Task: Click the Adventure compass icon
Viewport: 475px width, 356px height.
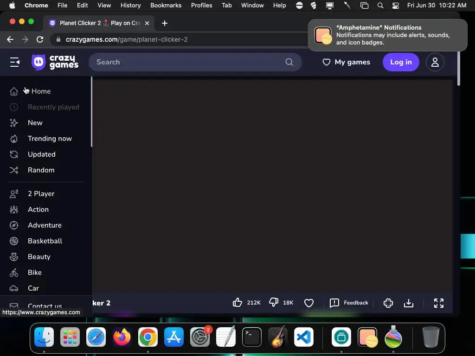Action: click(13, 225)
